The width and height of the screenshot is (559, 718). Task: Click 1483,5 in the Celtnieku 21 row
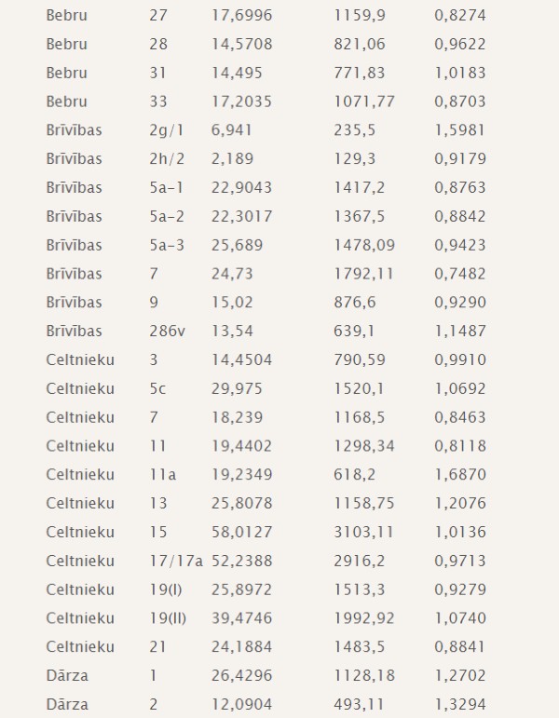[x=360, y=647]
